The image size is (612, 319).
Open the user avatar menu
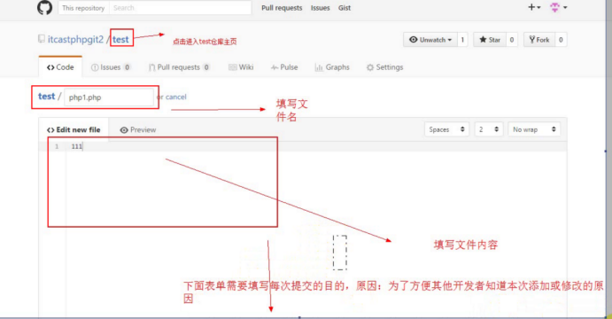point(558,7)
